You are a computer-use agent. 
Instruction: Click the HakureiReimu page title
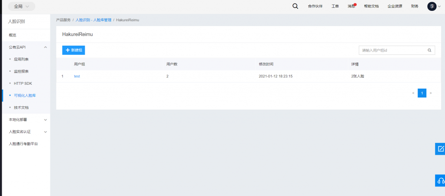coord(77,34)
